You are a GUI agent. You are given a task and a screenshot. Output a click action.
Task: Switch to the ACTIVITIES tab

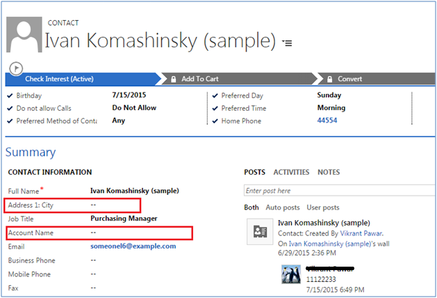click(291, 172)
